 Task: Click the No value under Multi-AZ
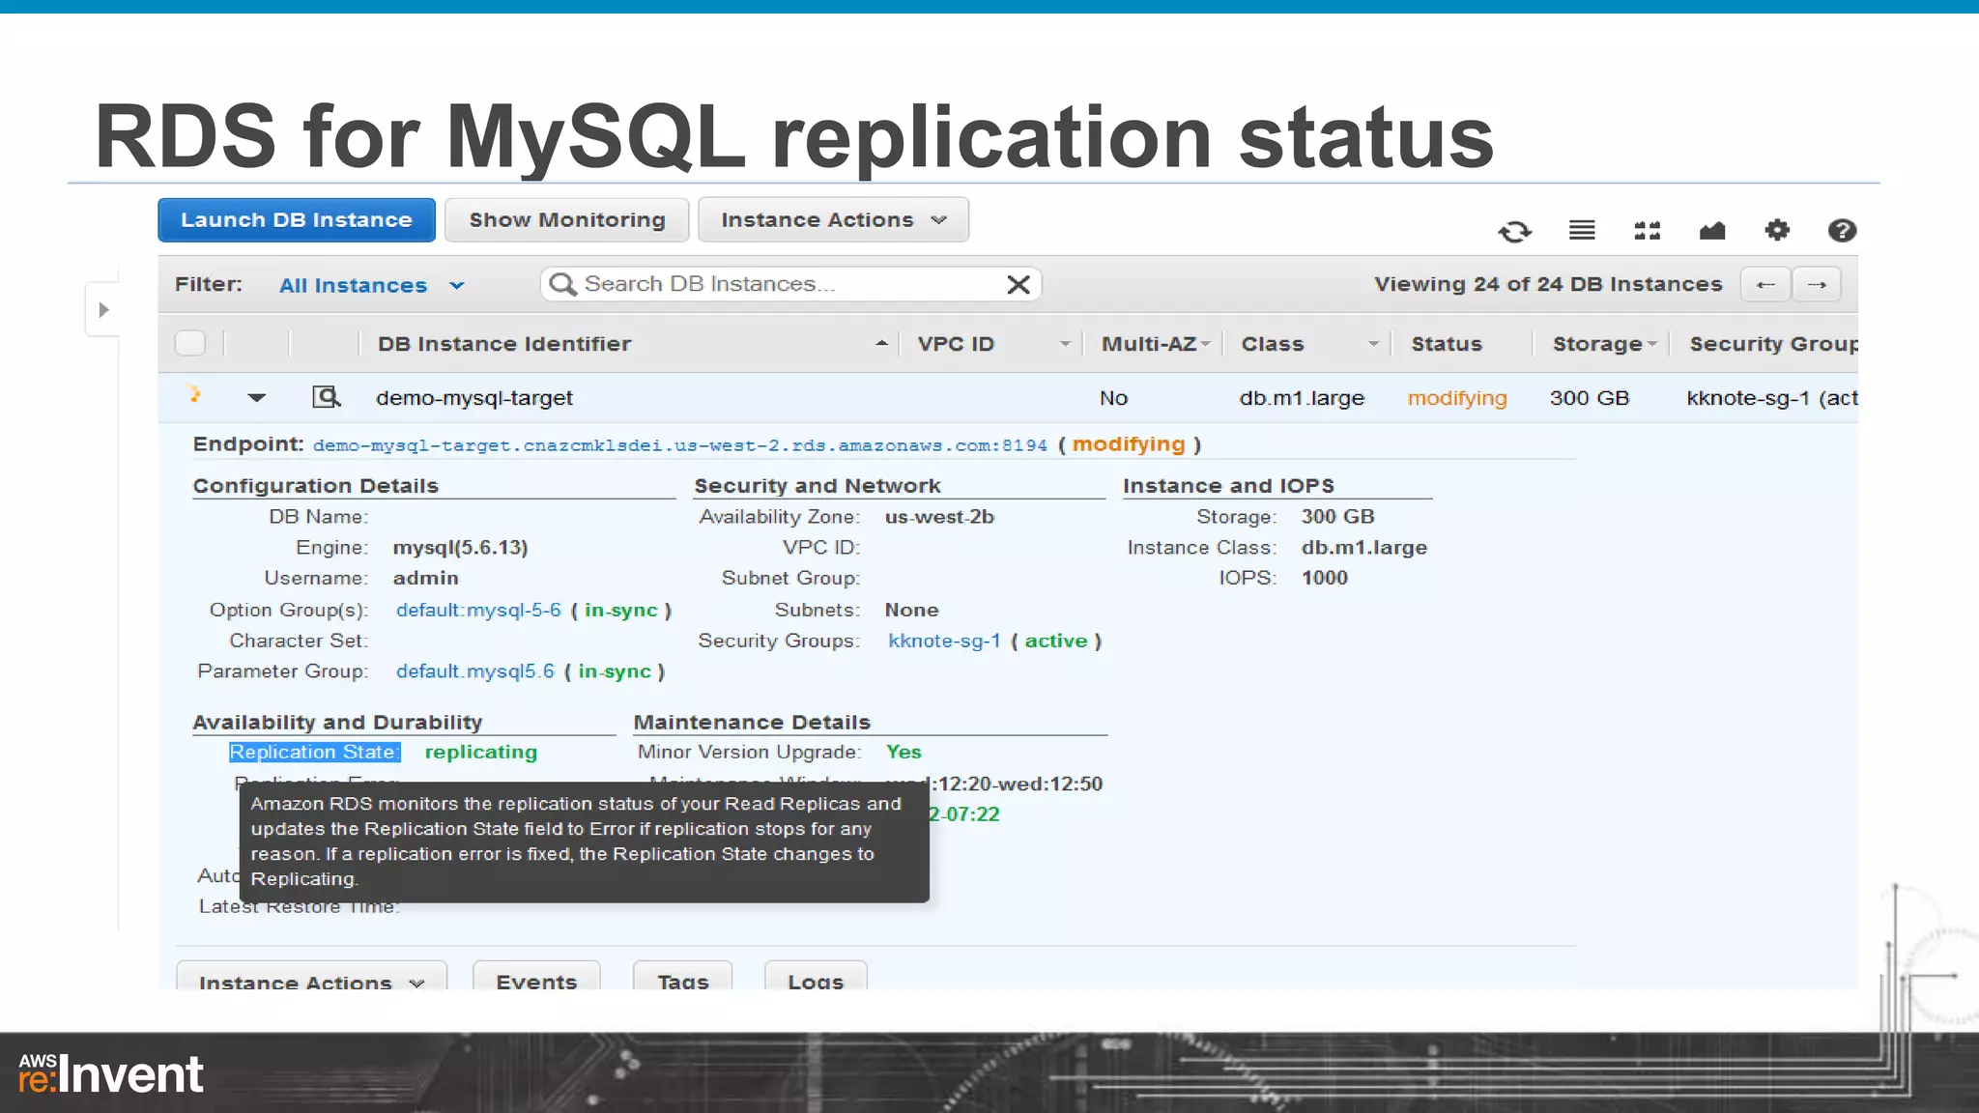point(1113,398)
